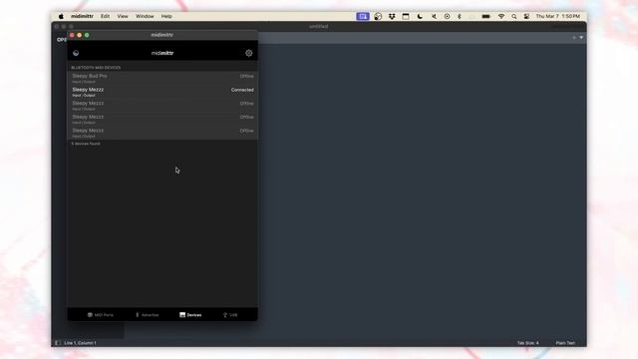Select the Sleepy Bud Pro device row
The width and height of the screenshot is (638, 359).
162,78
